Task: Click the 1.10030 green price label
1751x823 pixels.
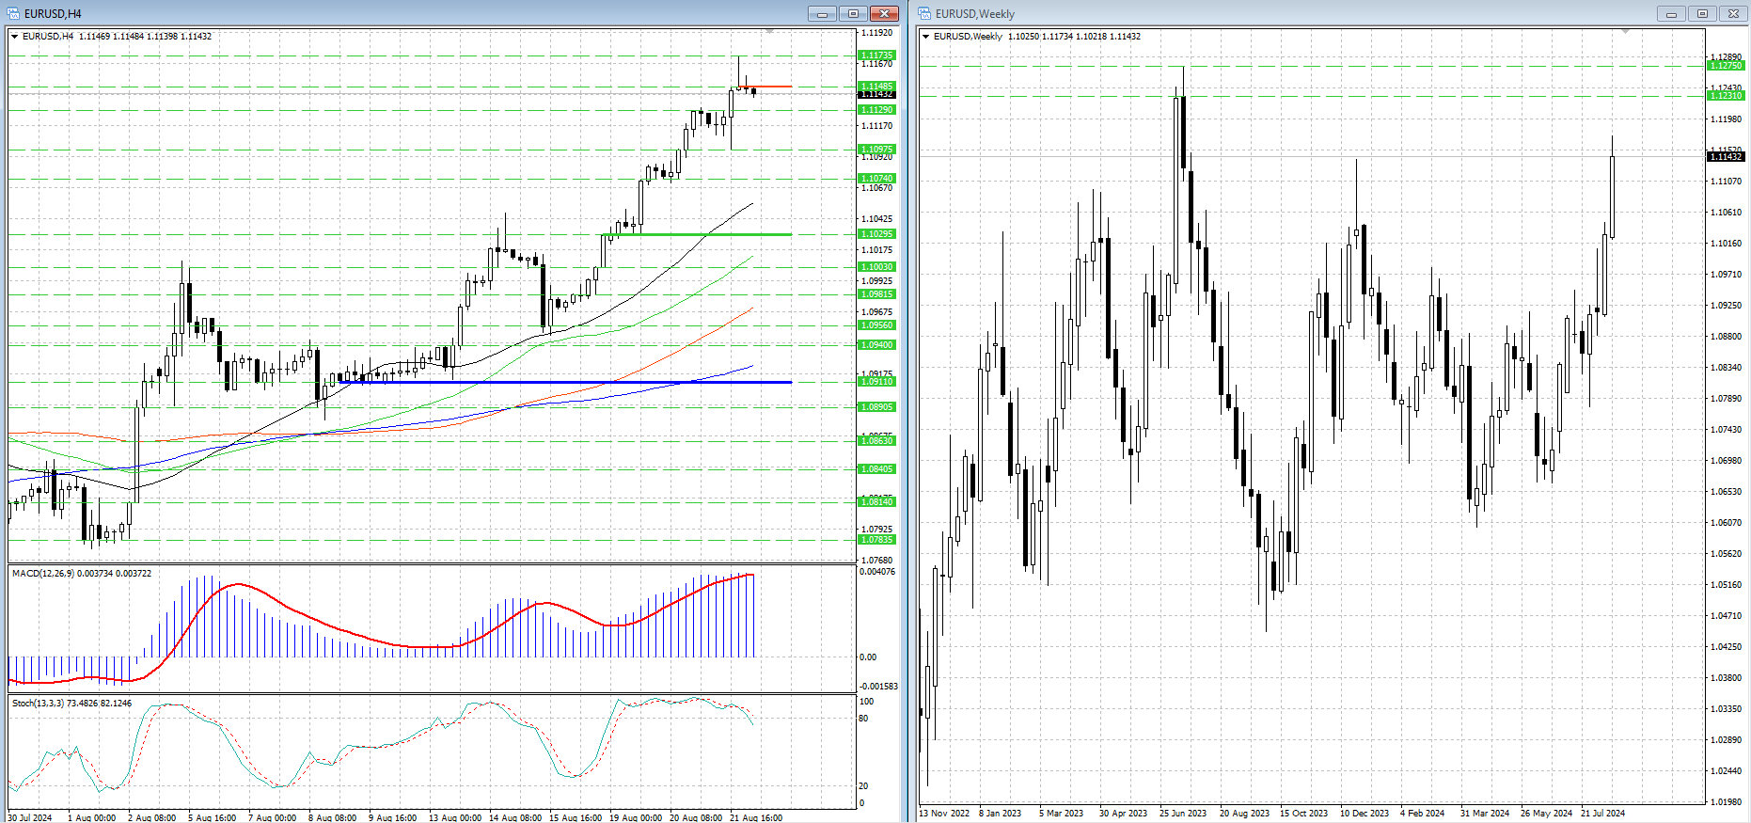Action: coord(877,267)
